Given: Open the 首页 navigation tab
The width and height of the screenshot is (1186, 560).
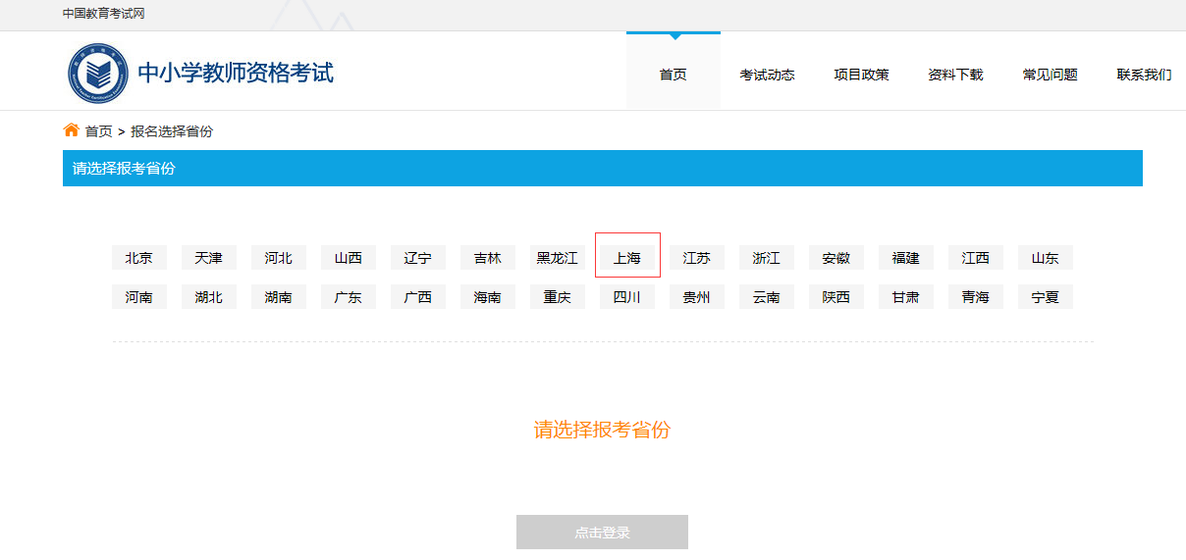Looking at the screenshot, I should tap(673, 75).
